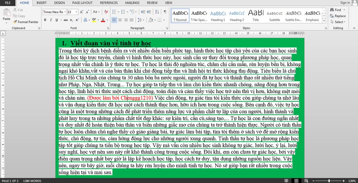Image resolution: width=358 pixels, height=183 pixels.
Task: Apply the No Spacing style
Action: (199, 16)
